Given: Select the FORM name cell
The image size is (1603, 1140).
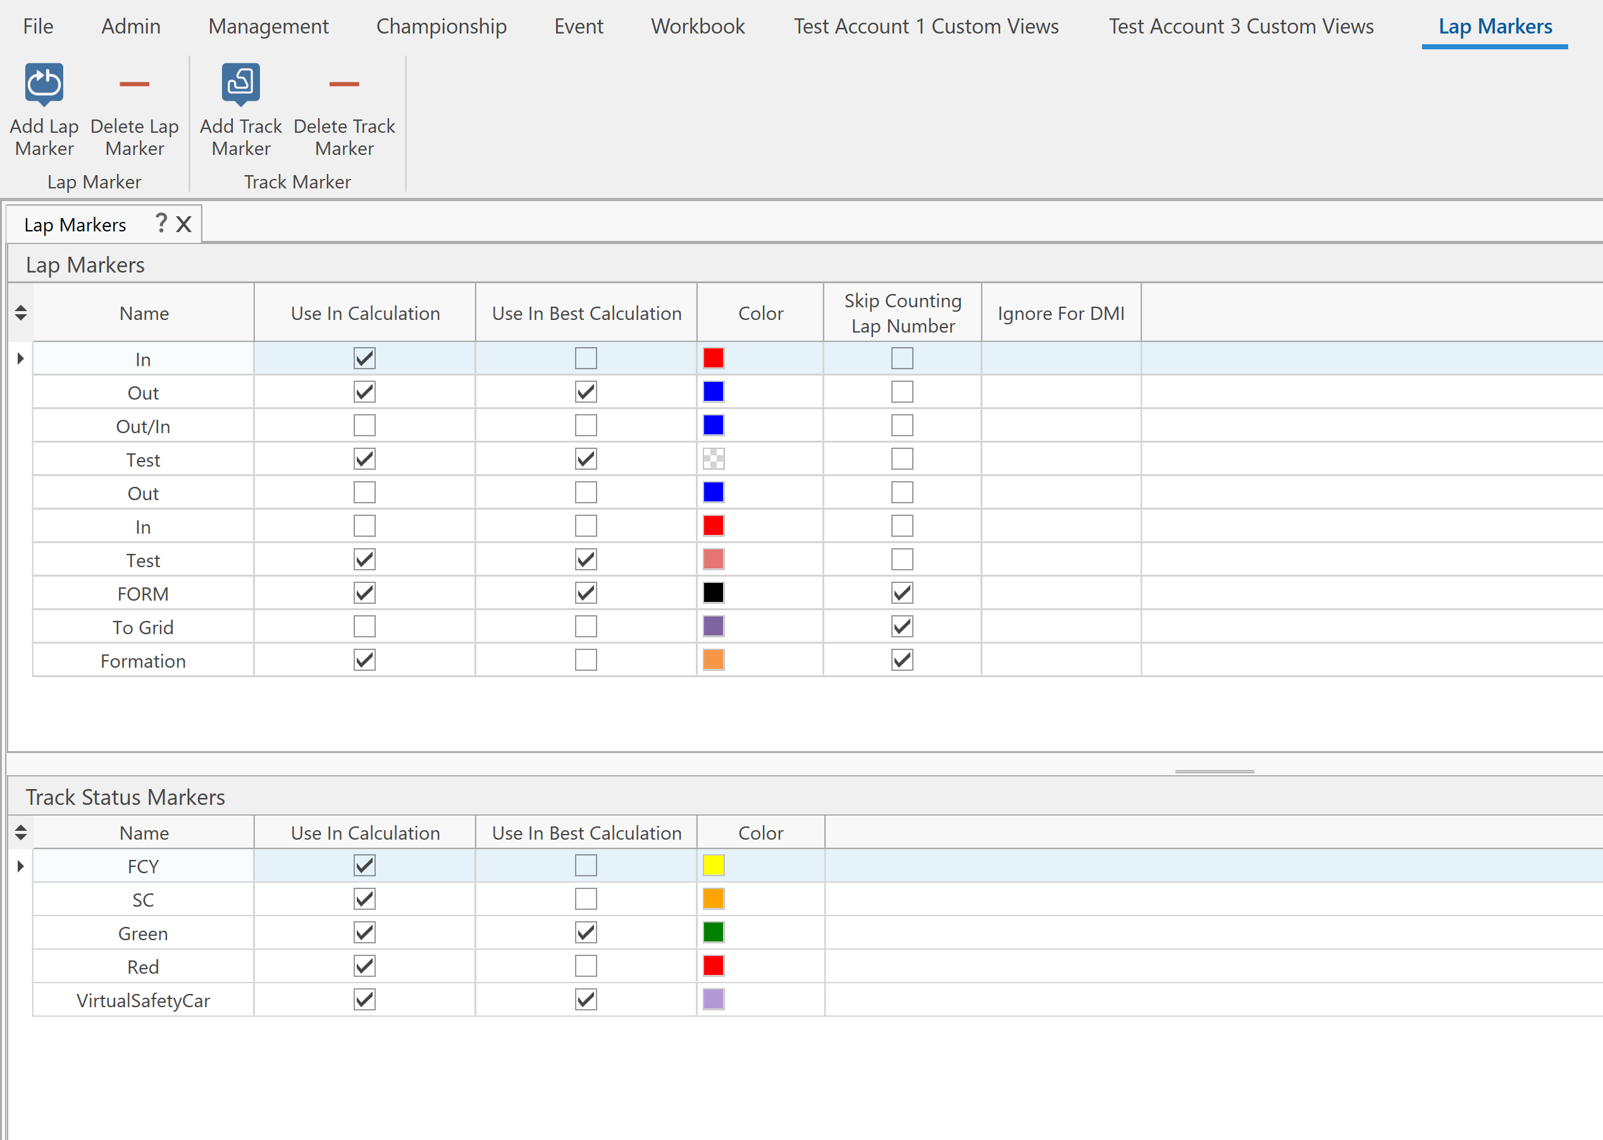Looking at the screenshot, I should pyautogui.click(x=143, y=594).
